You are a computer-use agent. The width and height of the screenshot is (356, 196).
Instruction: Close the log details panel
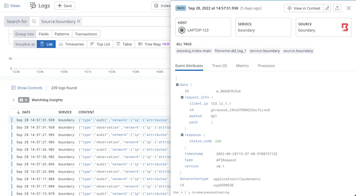point(349,8)
